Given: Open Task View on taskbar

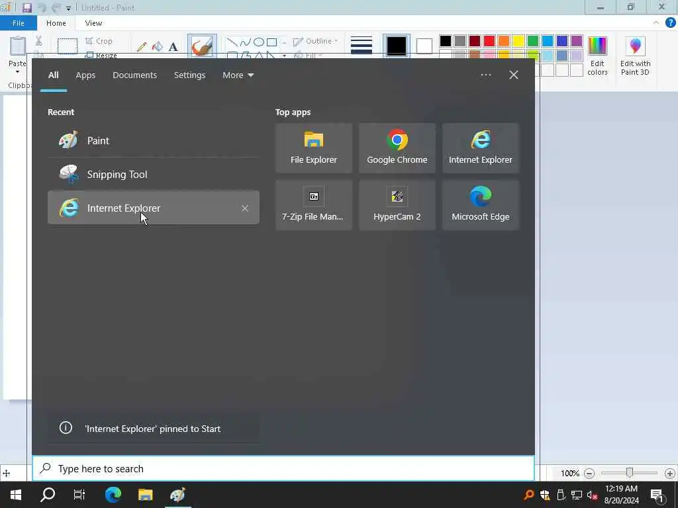Looking at the screenshot, I should click(x=79, y=495).
